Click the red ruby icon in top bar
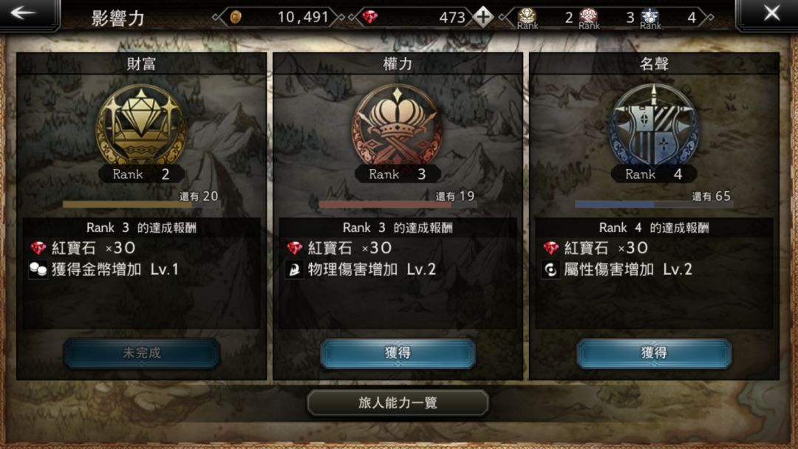 [370, 17]
